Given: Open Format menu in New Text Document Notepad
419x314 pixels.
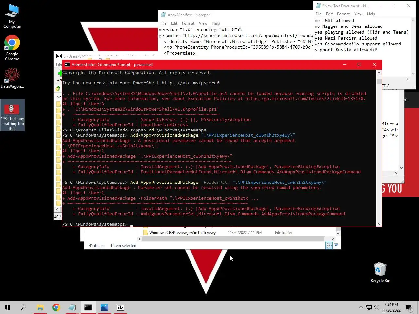Looking at the screenshot, I should pos(343,14).
